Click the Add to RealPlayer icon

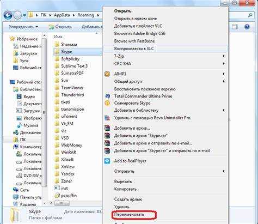[107, 161]
